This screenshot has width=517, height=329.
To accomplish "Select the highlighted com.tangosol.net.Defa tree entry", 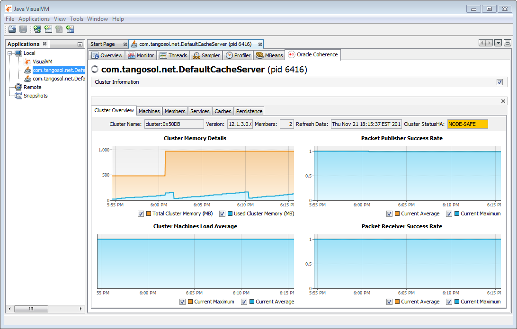I will [58, 70].
